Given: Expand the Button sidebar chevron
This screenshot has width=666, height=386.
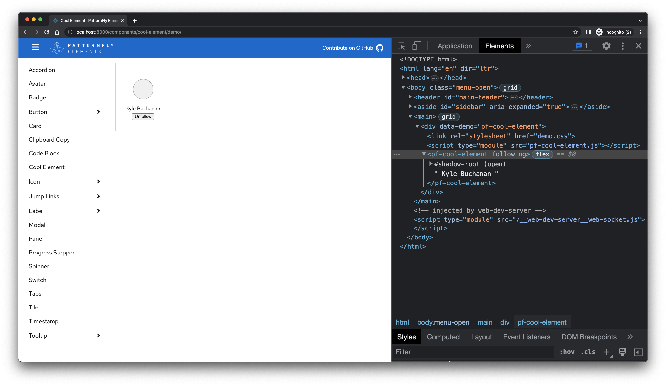Looking at the screenshot, I should pyautogui.click(x=98, y=112).
